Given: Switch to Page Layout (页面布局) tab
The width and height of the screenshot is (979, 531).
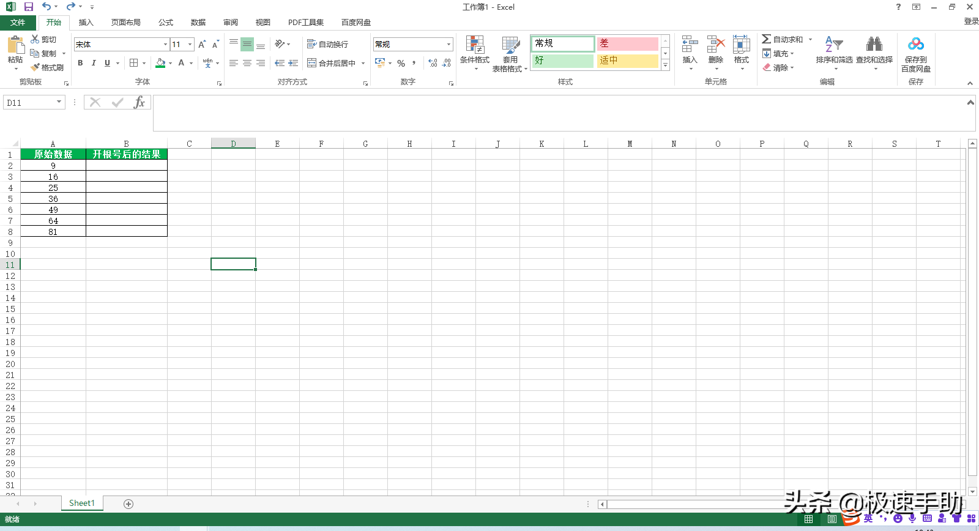Looking at the screenshot, I should (x=126, y=23).
